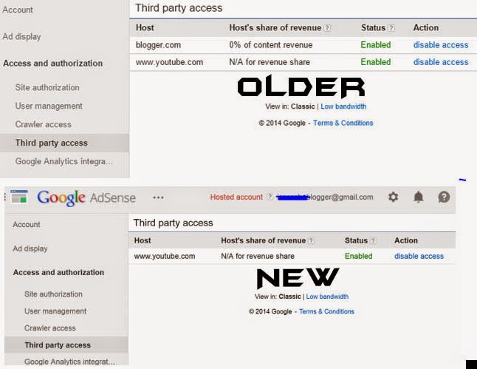Click Status help icon in lower table

[373, 241]
